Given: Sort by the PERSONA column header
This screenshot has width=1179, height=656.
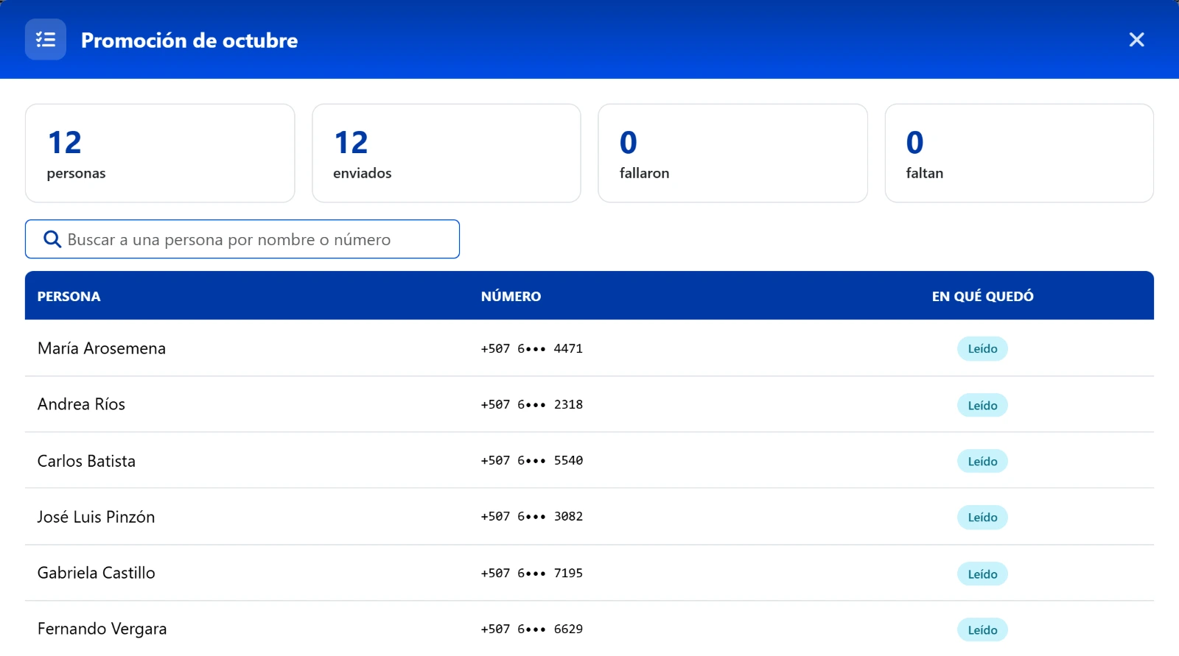Looking at the screenshot, I should click(x=69, y=297).
